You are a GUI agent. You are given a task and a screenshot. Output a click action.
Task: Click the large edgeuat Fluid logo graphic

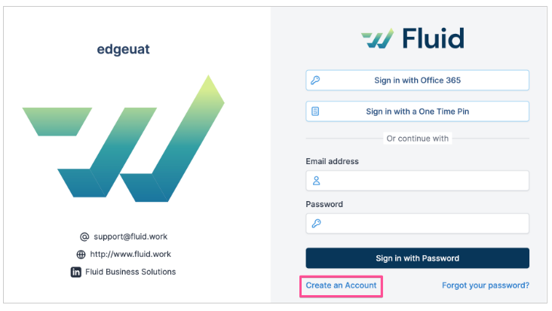point(123,139)
